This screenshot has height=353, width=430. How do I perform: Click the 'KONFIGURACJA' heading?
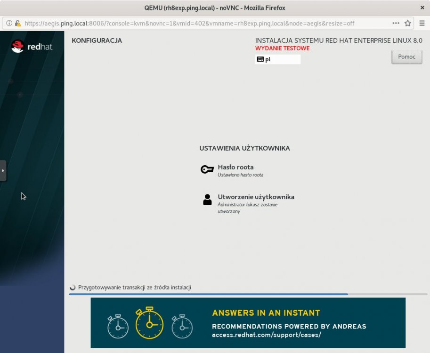click(x=97, y=40)
